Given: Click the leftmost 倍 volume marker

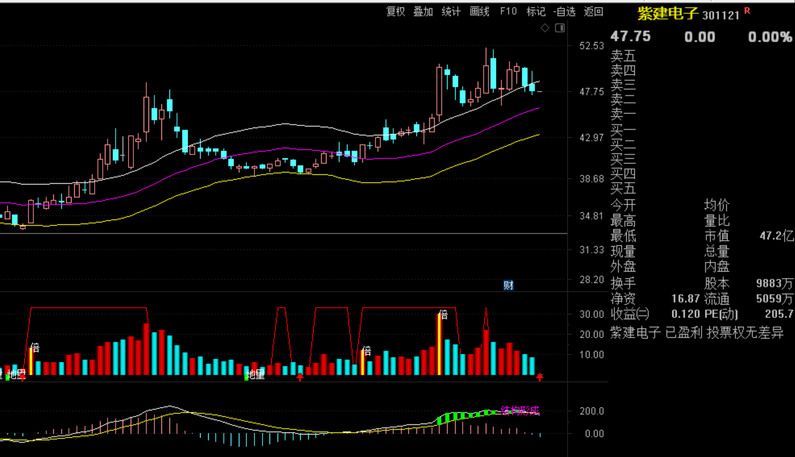Looking at the screenshot, I should pos(35,347).
